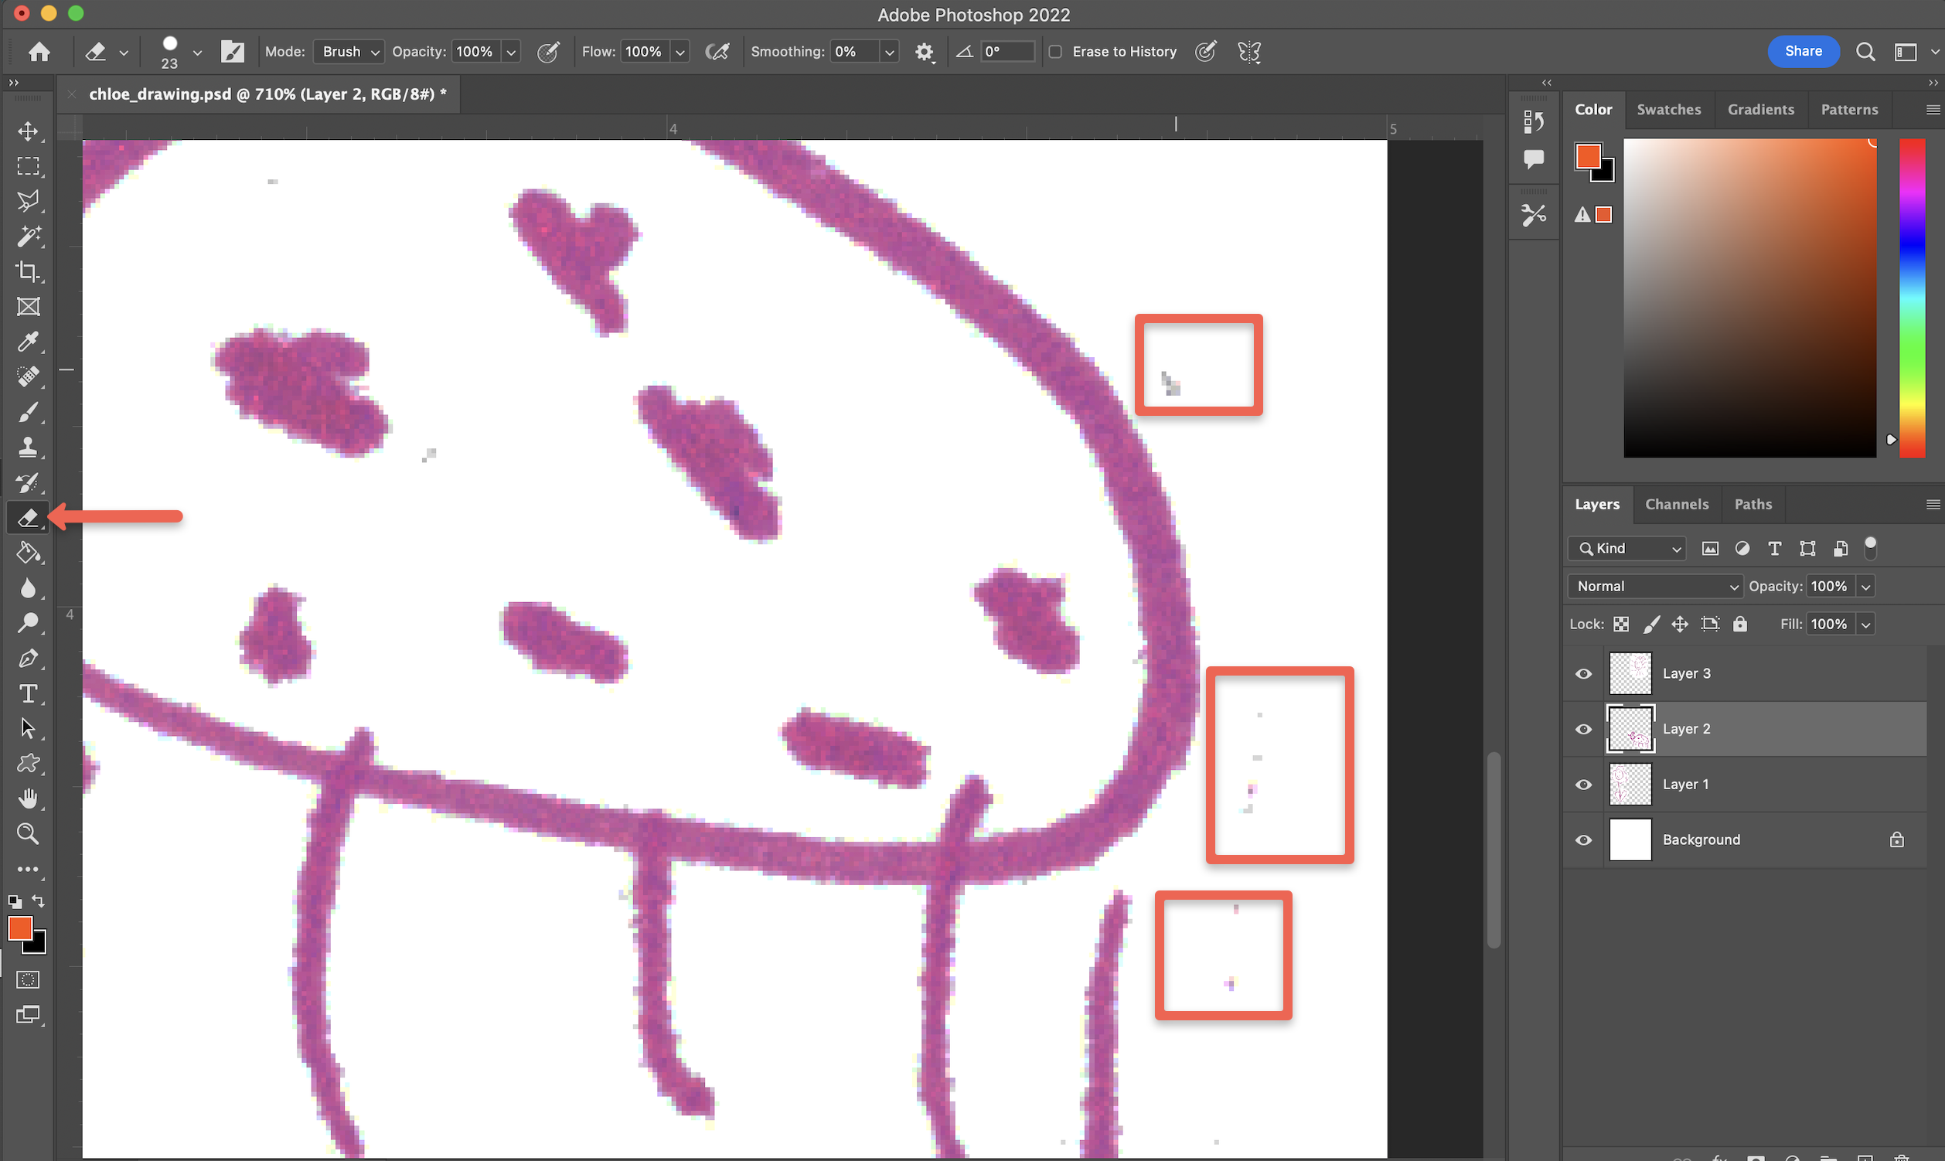The height and width of the screenshot is (1161, 1945).
Task: Select the Move tool
Action: 28,131
